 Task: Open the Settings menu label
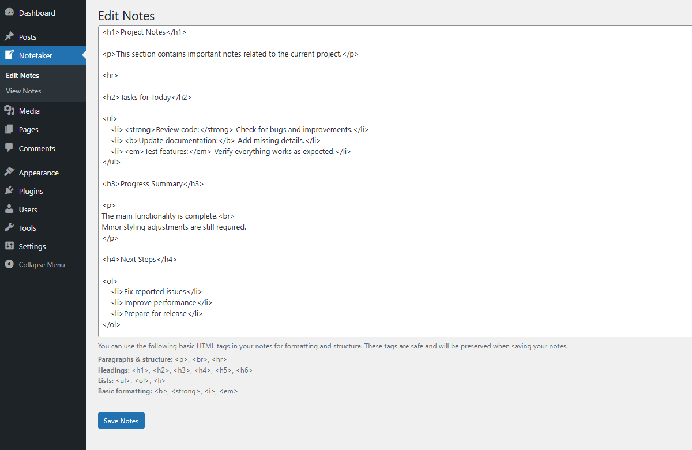32,246
